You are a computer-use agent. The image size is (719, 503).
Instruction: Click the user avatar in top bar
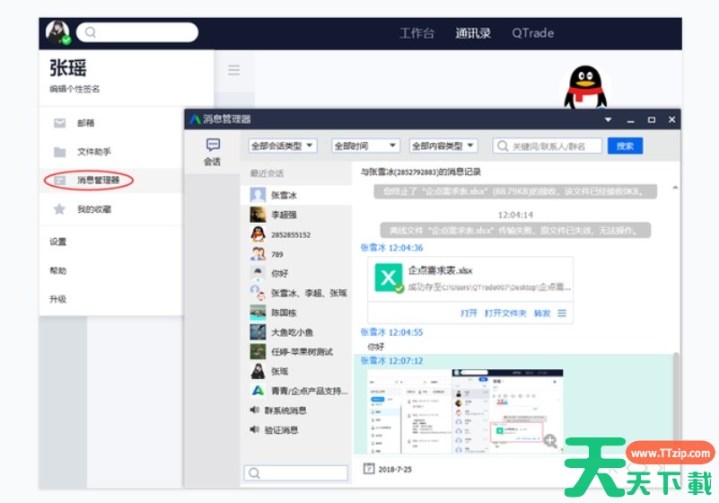click(57, 32)
